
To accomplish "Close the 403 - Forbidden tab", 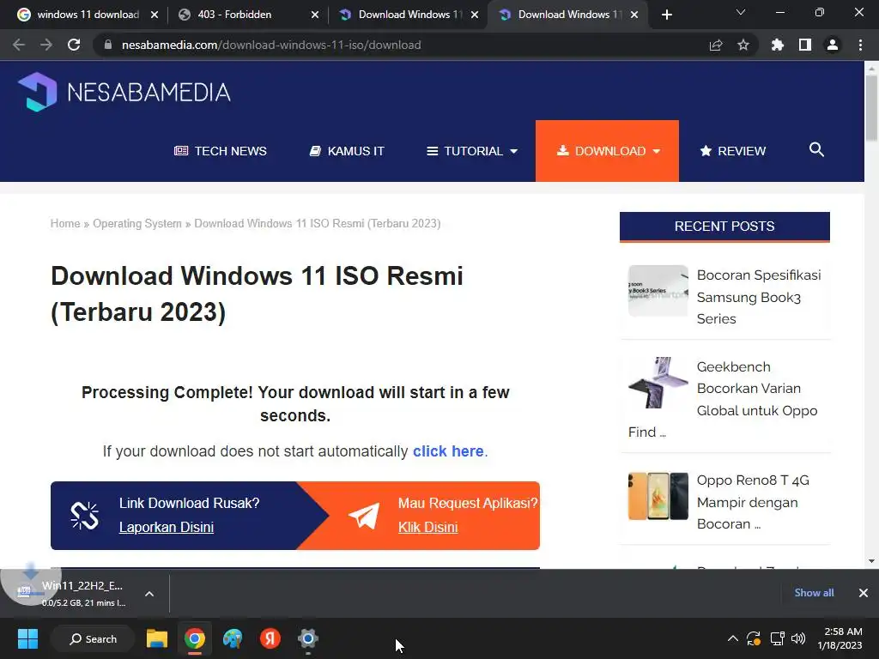I will (315, 15).
